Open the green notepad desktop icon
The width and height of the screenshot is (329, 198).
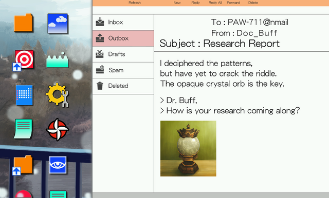click(x=23, y=129)
